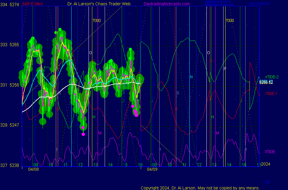This screenshot has width=288, height=190.
Task: Click the 'spcctom.txt' file name label
Action: tap(259, 4)
